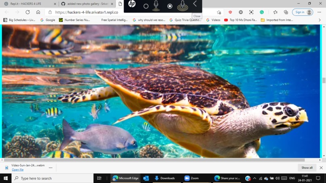This screenshot has height=183, width=326.
Task: Select Microsoft Edge taskbar item
Action: click(125, 178)
